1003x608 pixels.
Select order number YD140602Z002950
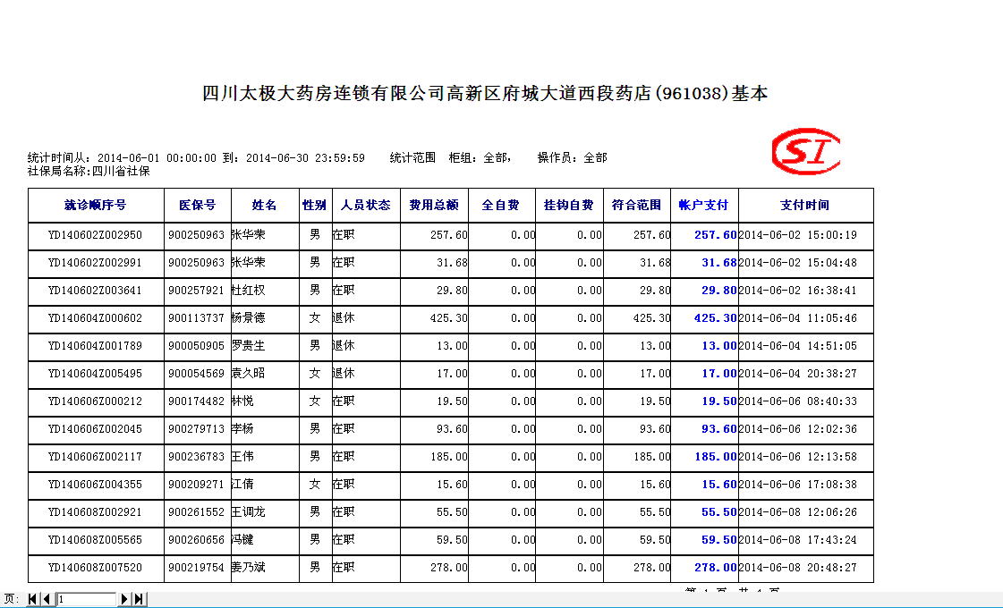96,235
